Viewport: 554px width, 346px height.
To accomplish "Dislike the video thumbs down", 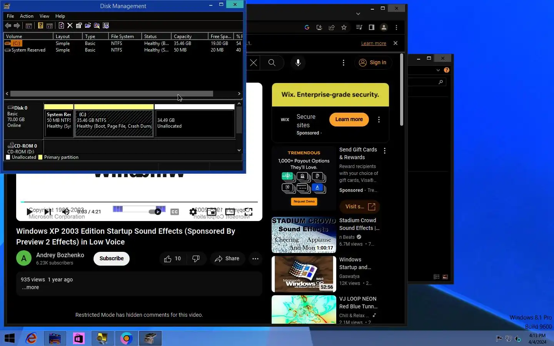I will (x=196, y=259).
